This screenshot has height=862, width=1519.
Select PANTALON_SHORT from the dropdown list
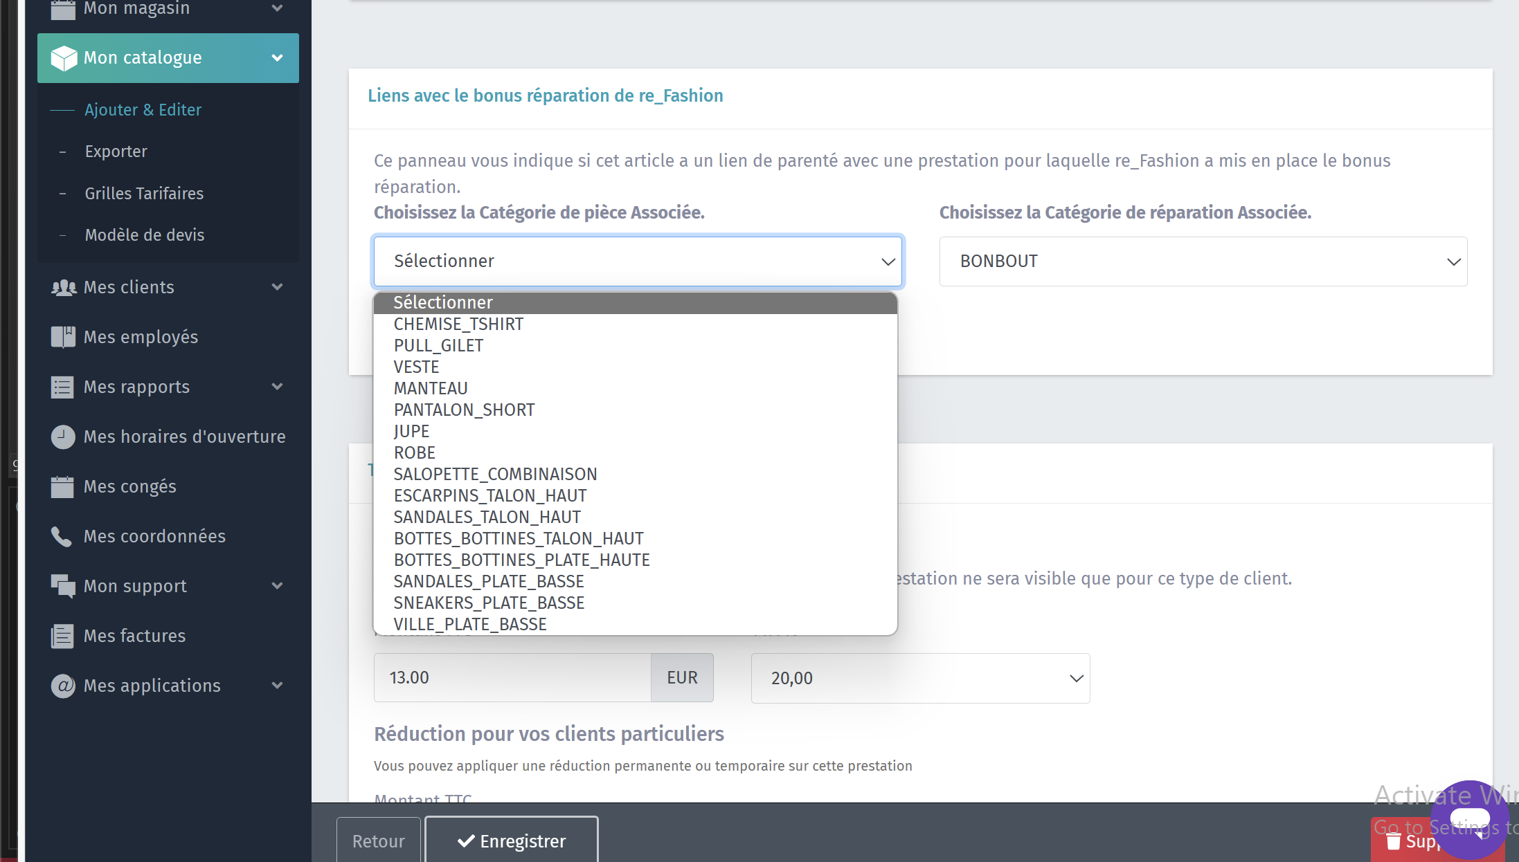click(464, 410)
